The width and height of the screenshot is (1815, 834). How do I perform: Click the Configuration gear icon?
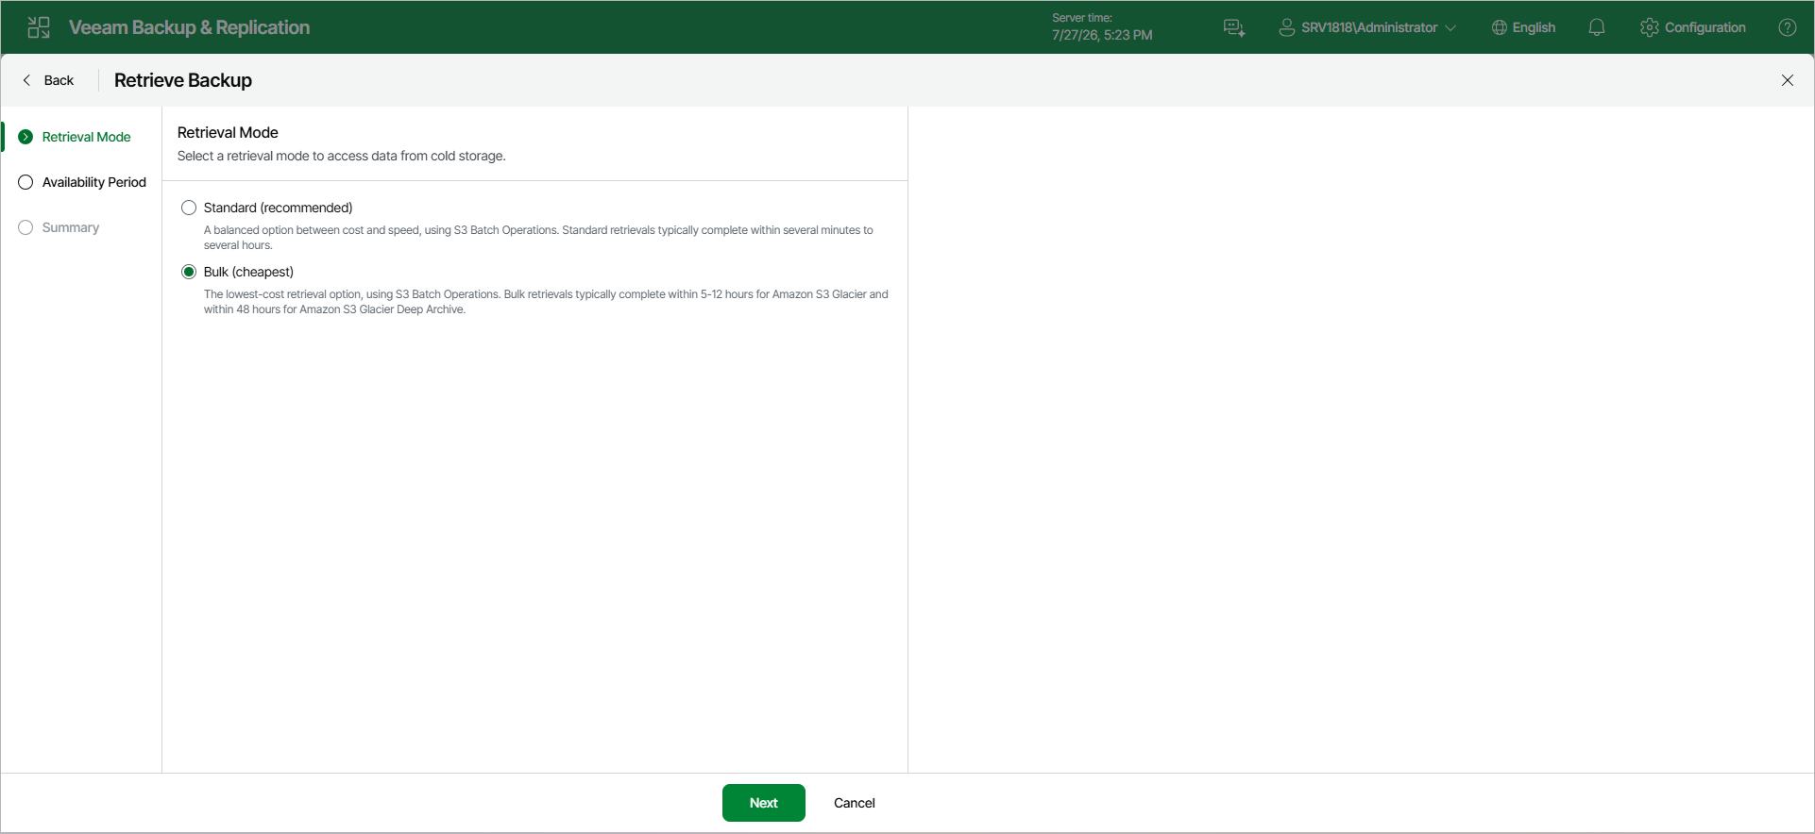click(1650, 27)
